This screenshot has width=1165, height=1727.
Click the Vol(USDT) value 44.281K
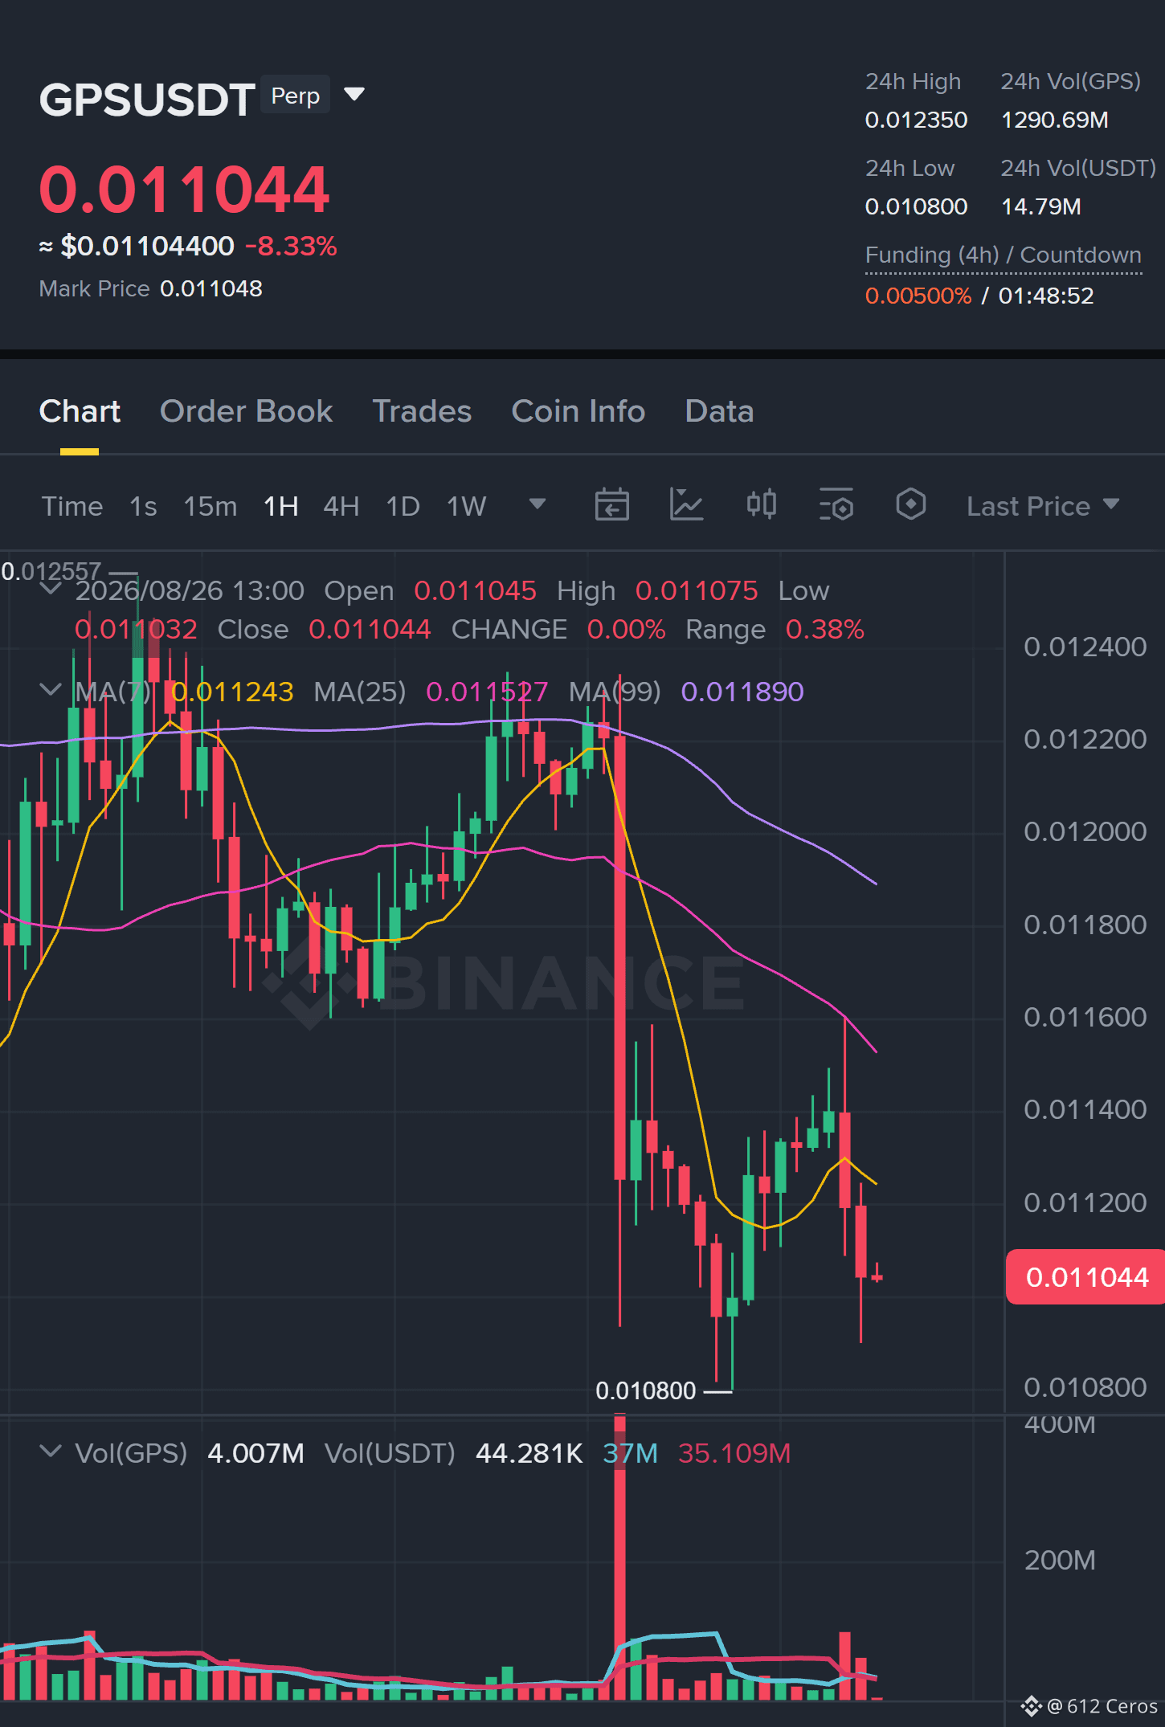tap(529, 1453)
